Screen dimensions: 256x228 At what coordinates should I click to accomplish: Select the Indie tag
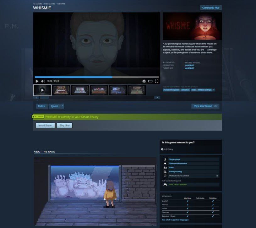[x=193, y=90]
